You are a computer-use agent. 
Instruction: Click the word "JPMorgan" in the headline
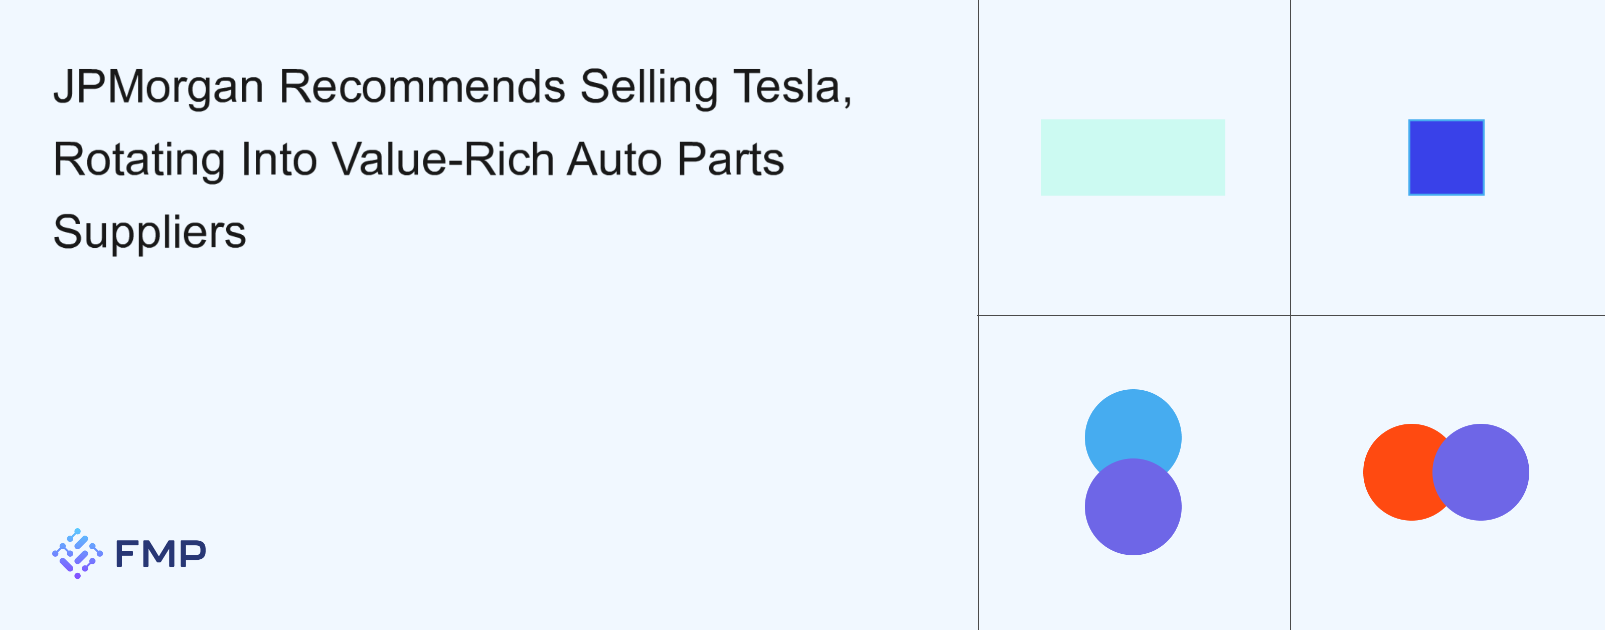click(158, 87)
